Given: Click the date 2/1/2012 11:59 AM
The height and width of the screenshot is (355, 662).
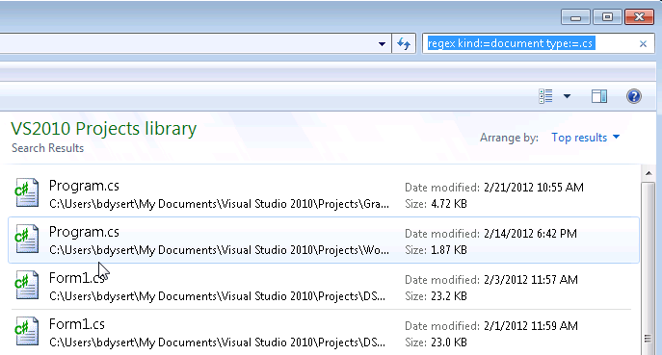Looking at the screenshot, I should 531,326.
